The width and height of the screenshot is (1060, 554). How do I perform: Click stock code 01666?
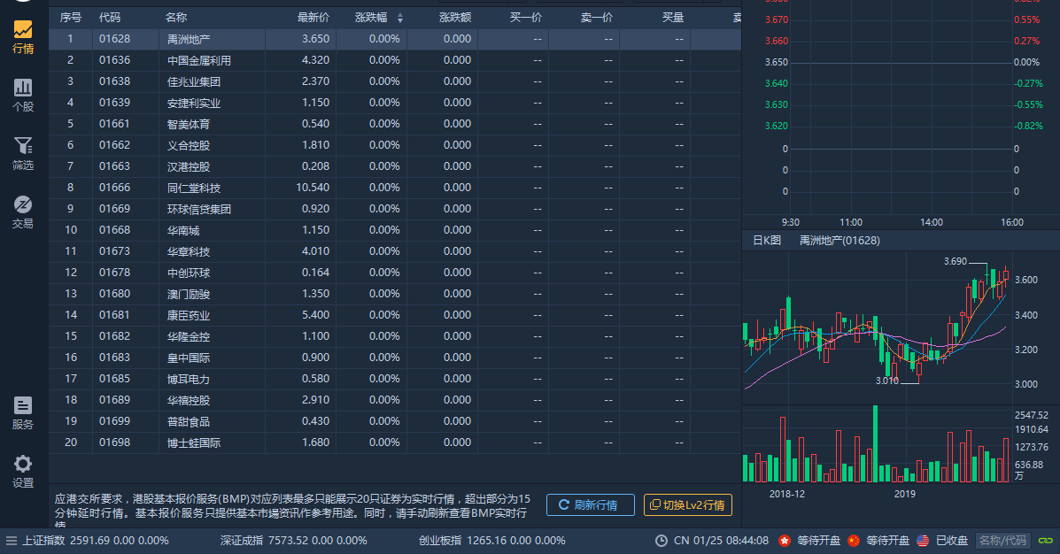point(114,188)
